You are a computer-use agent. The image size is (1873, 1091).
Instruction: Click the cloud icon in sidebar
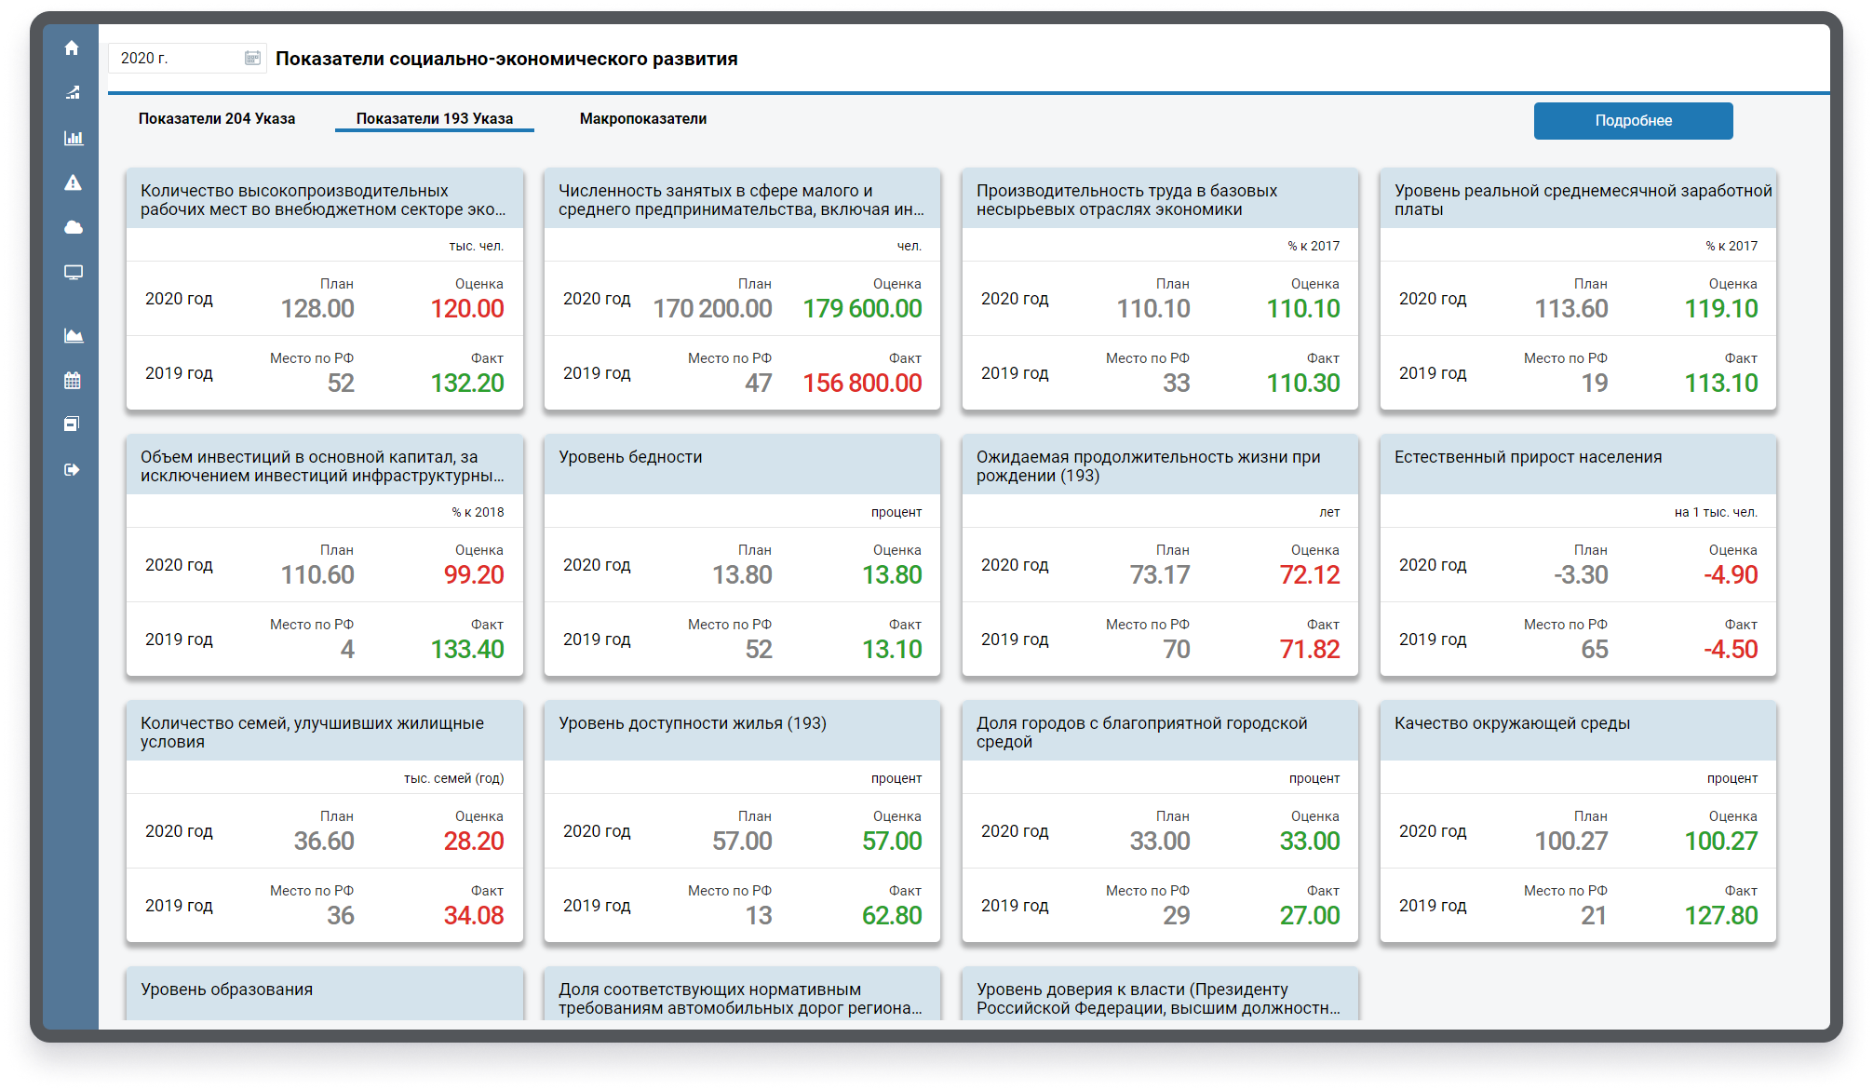(x=73, y=227)
